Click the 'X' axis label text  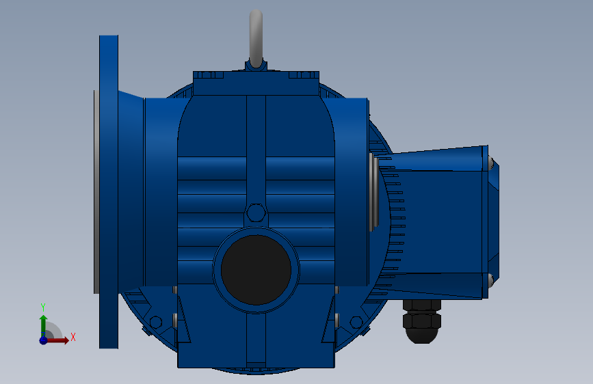point(73,337)
